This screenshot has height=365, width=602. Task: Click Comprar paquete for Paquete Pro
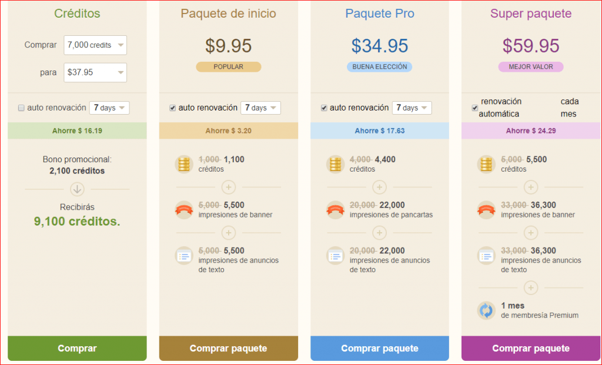pos(380,349)
